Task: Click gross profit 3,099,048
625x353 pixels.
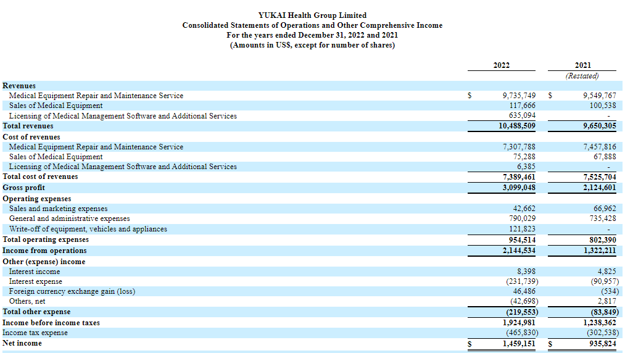Action: pos(519,188)
